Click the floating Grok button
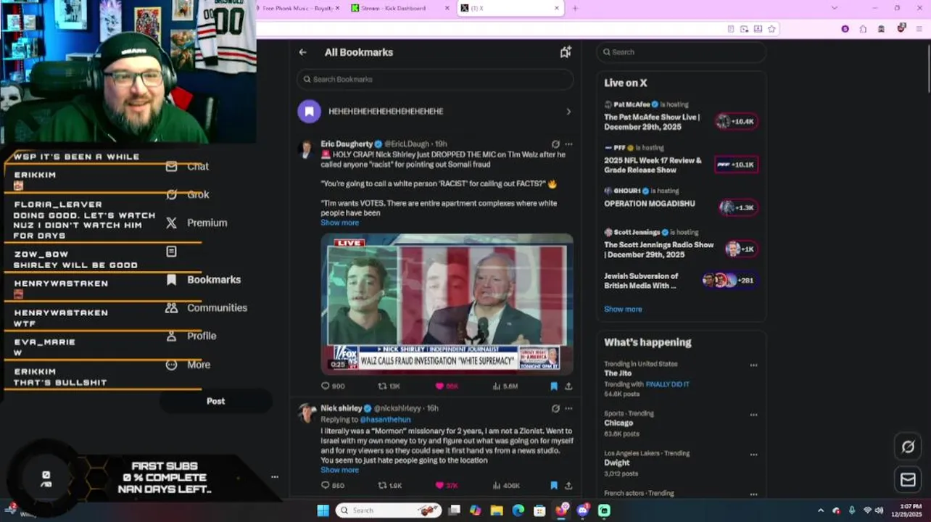This screenshot has height=522, width=931. pyautogui.click(x=908, y=447)
